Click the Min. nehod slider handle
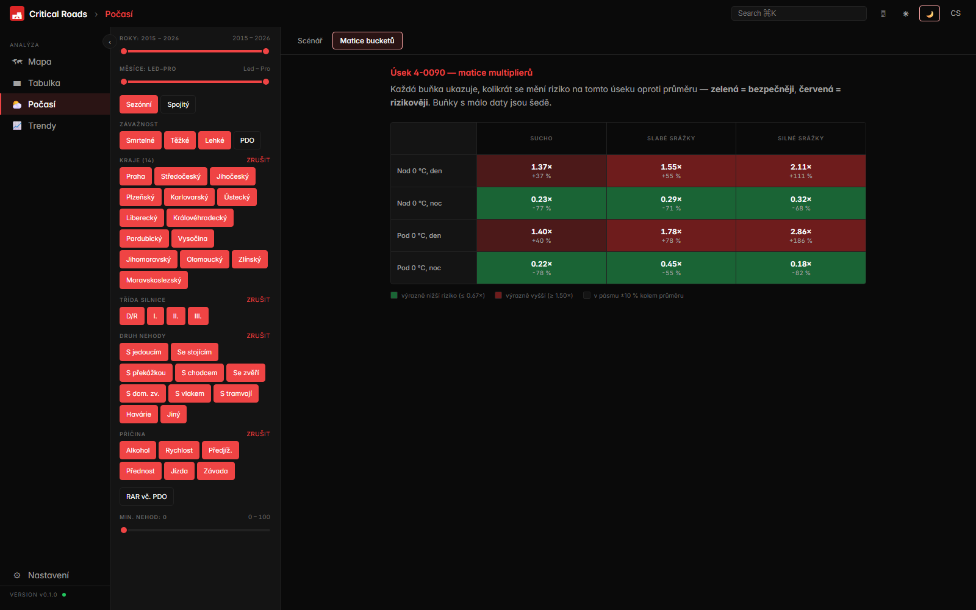The width and height of the screenshot is (976, 610). point(124,530)
